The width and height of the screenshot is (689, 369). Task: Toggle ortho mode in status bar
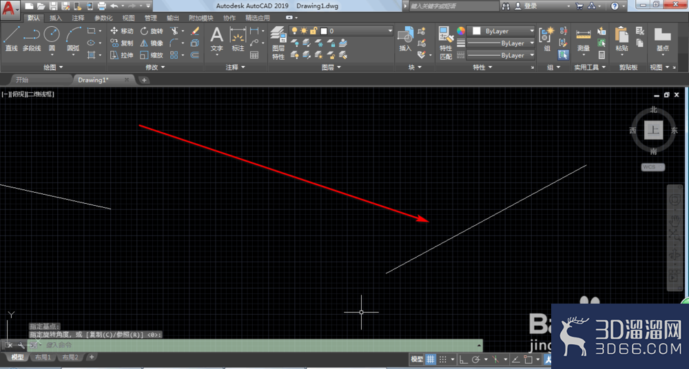tap(464, 359)
